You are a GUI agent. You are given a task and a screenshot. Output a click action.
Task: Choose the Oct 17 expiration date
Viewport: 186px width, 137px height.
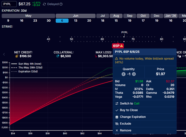click(143, 21)
